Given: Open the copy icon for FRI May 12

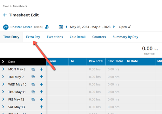Looking at the screenshot, I should (x=33, y=99).
